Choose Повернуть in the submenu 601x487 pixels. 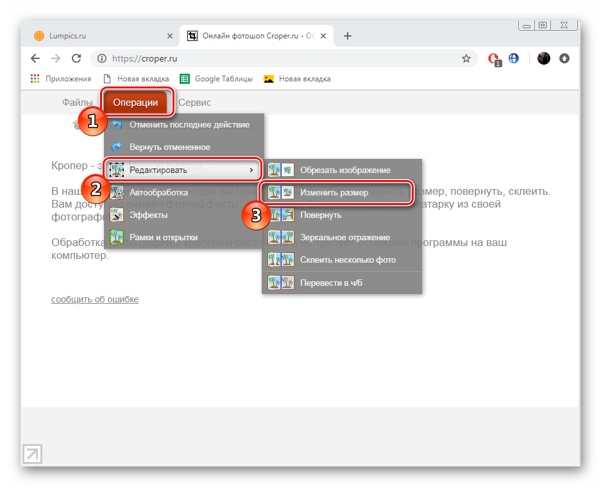[341, 215]
